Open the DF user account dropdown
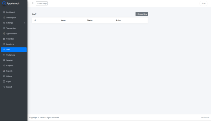This screenshot has width=211, height=121. [203, 3]
